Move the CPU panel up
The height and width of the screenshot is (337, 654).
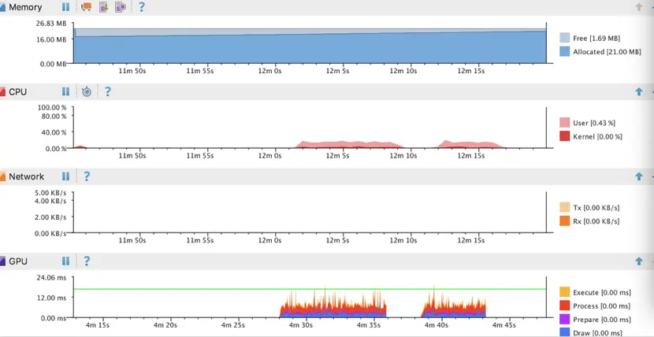638,91
